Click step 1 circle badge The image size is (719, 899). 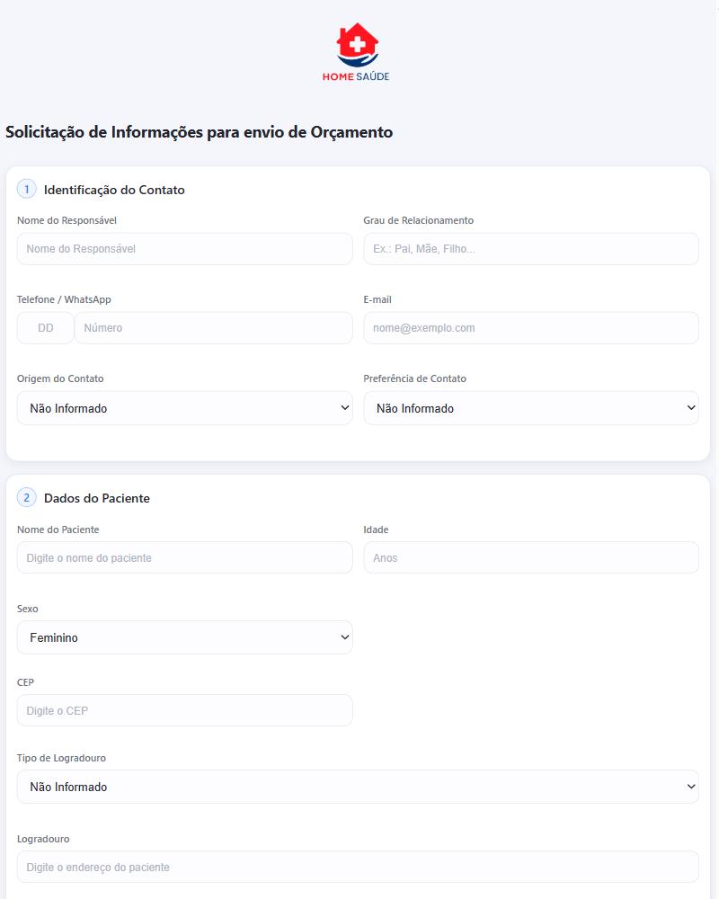coord(26,189)
